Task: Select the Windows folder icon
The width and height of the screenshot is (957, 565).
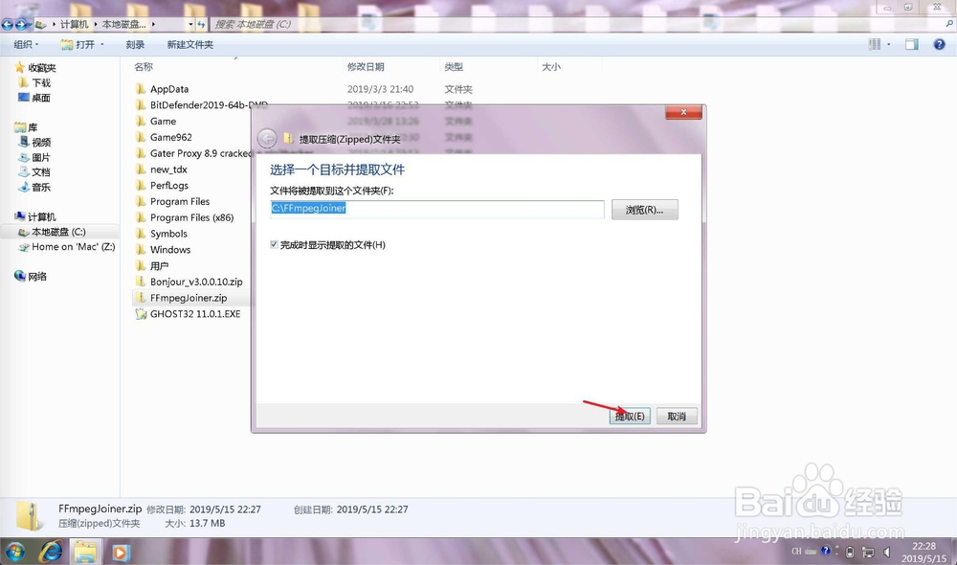Action: pyautogui.click(x=141, y=250)
